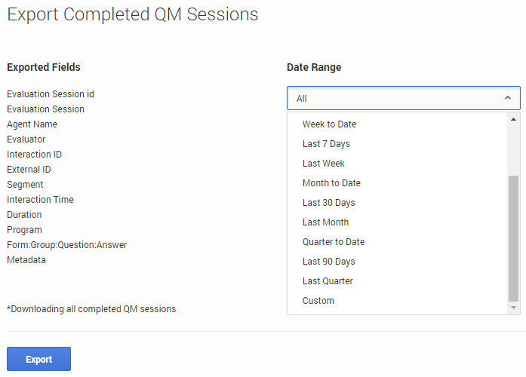Select Last Quarter date range

(x=328, y=281)
